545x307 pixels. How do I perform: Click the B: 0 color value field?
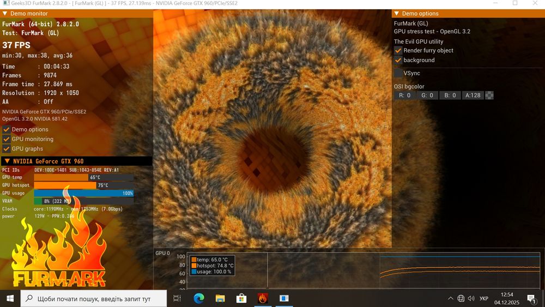click(x=450, y=95)
